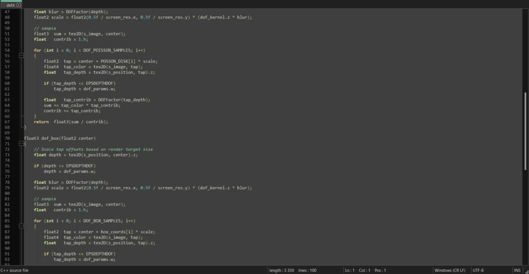Select line 70 via its line number
Image resolution: width=529 pixels, height=274 pixels.
tap(7, 138)
